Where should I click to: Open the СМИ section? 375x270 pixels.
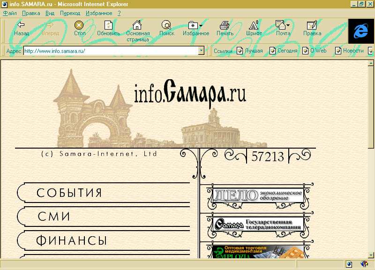point(104,217)
